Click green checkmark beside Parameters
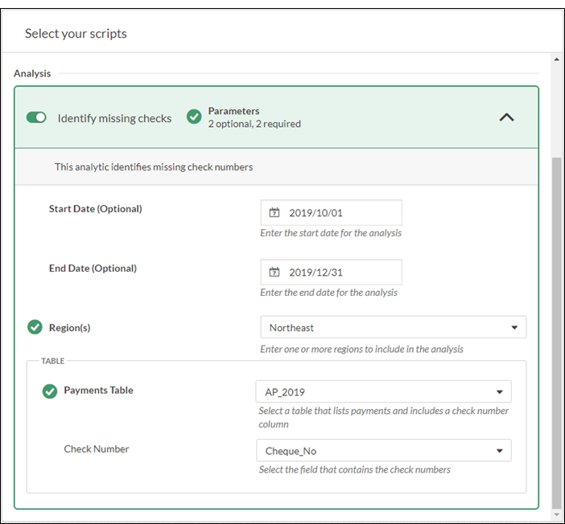The image size is (565, 524). (194, 117)
